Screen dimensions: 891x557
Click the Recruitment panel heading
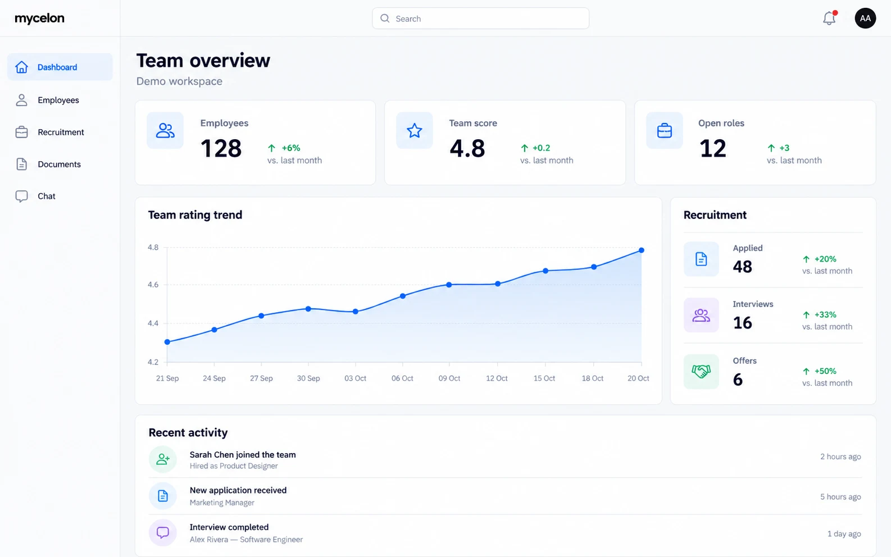click(x=715, y=215)
